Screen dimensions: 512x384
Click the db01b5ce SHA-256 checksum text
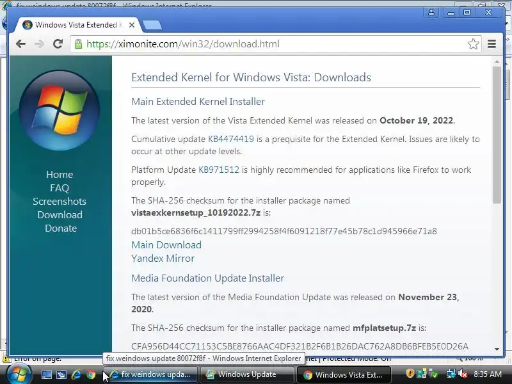pyautogui.click(x=284, y=231)
